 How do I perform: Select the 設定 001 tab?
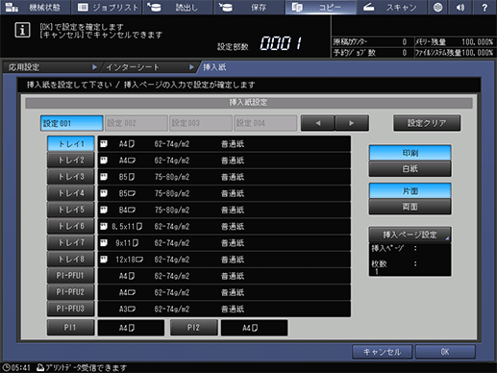pyautogui.click(x=72, y=123)
